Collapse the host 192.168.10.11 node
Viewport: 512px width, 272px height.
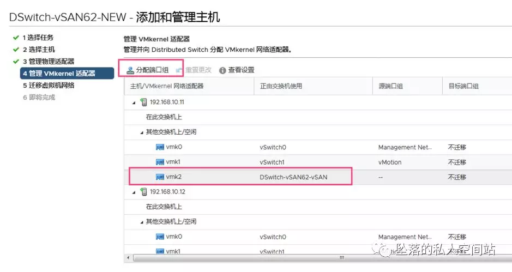pyautogui.click(x=134, y=102)
